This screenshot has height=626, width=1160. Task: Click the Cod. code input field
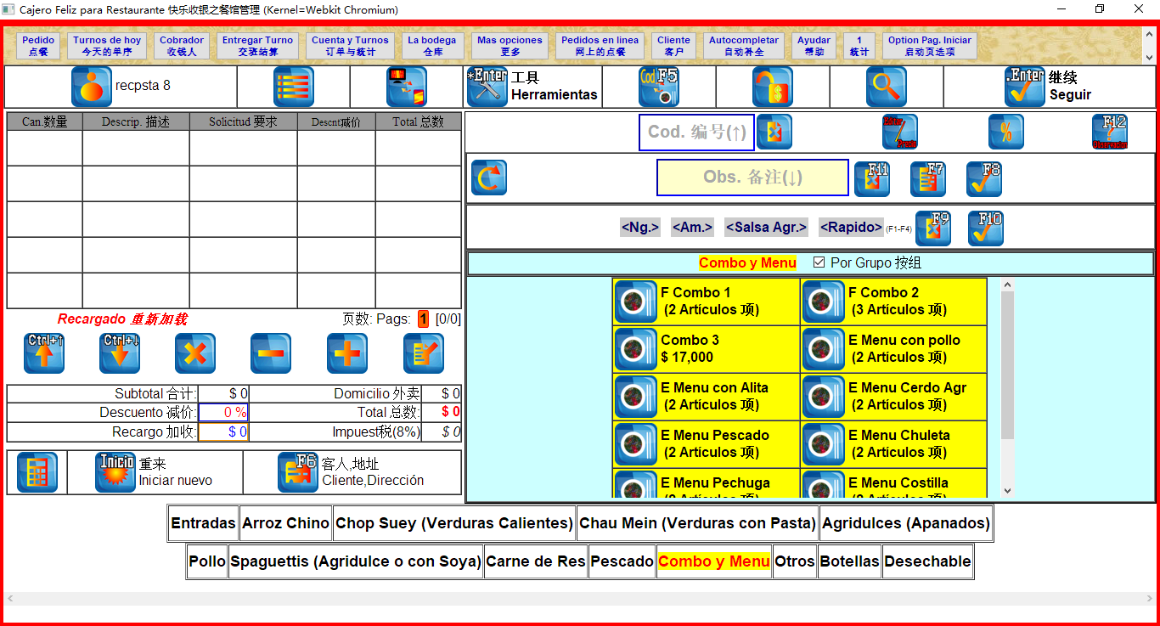pos(696,132)
